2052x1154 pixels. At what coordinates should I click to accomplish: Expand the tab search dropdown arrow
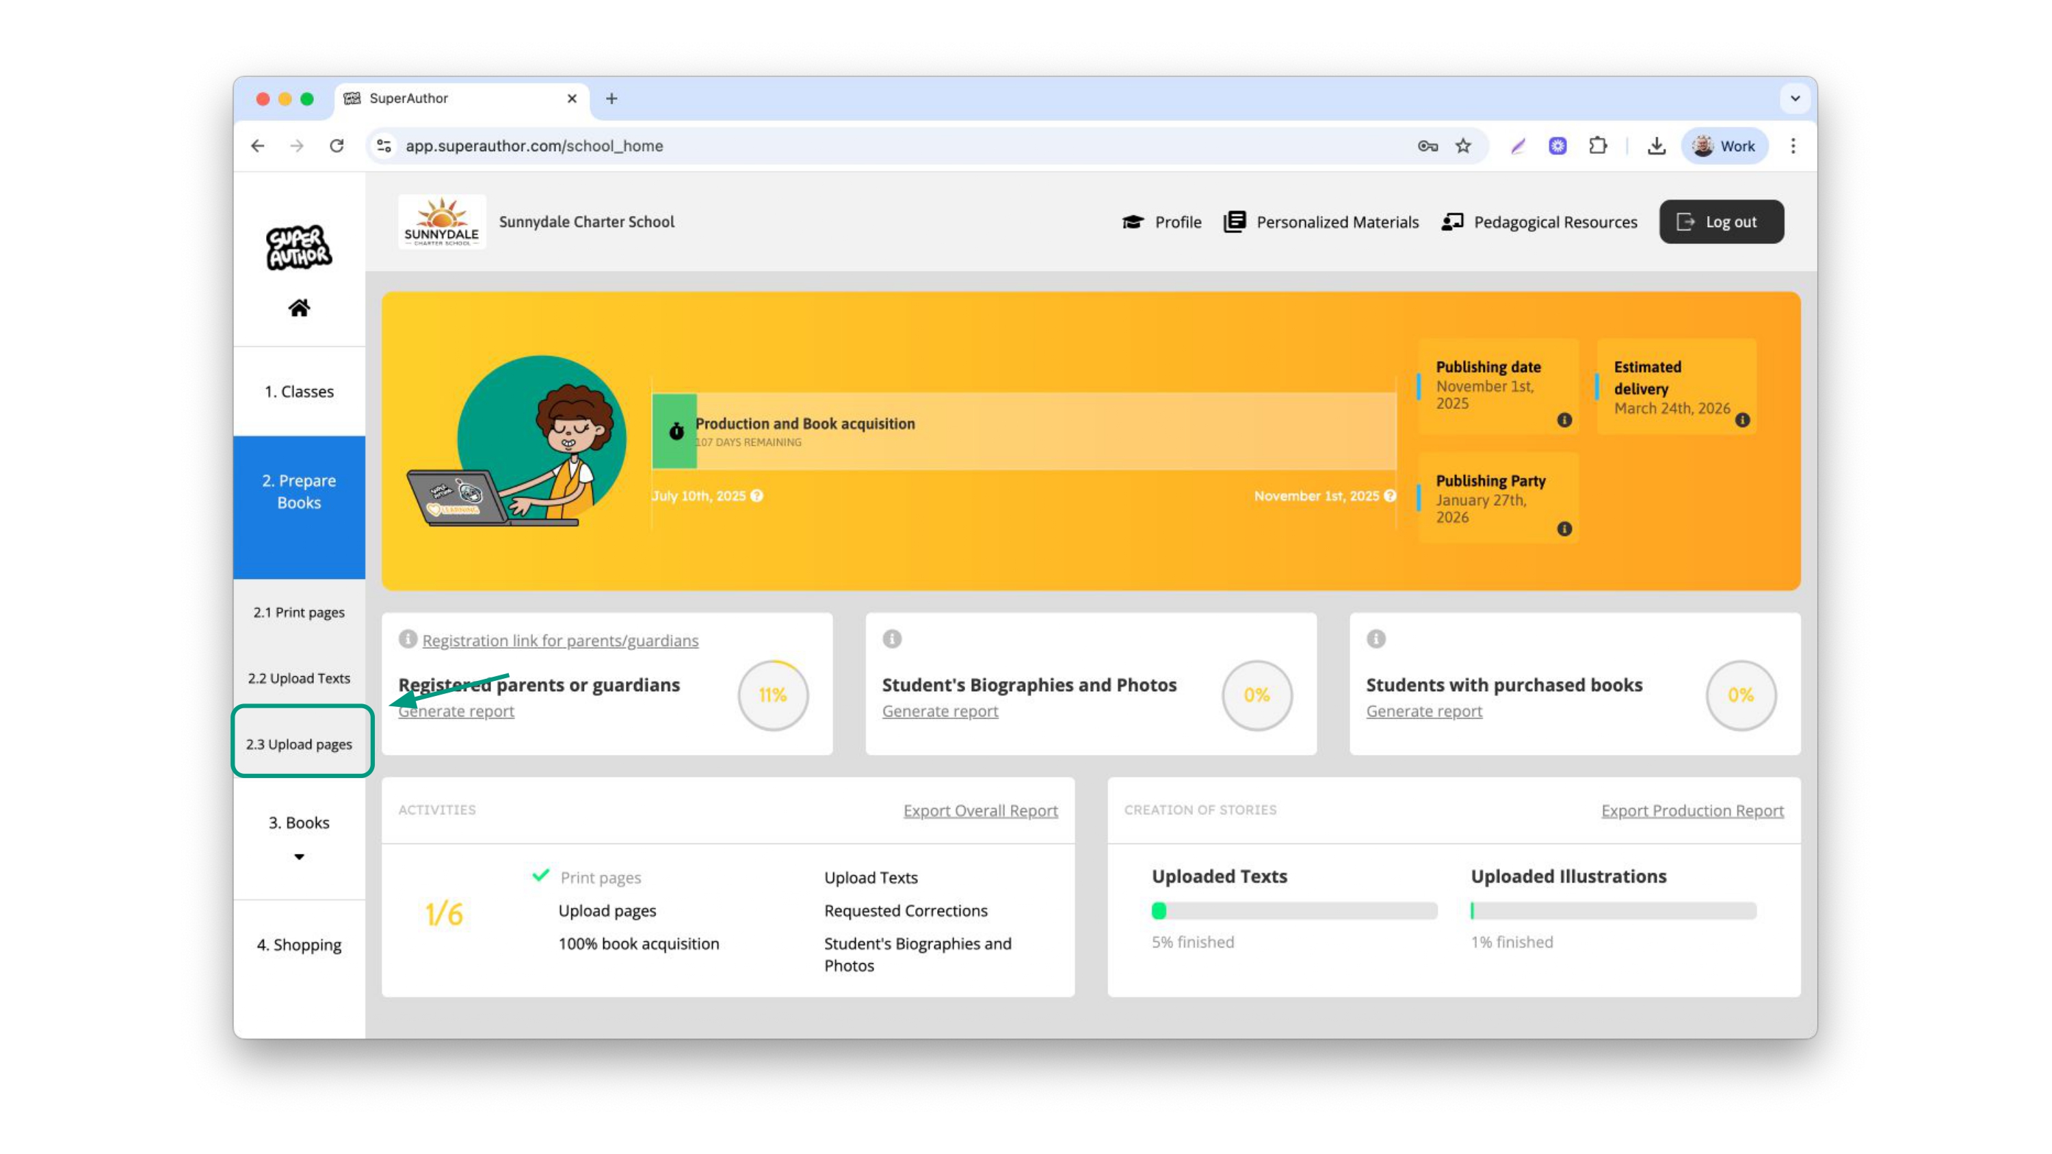1795,98
